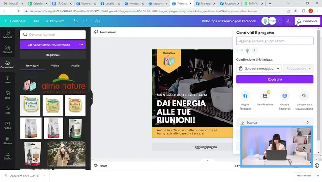Share to Pagina Facebook

click(245, 101)
